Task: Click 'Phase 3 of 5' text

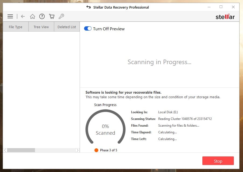Action: pyautogui.click(x=108, y=150)
